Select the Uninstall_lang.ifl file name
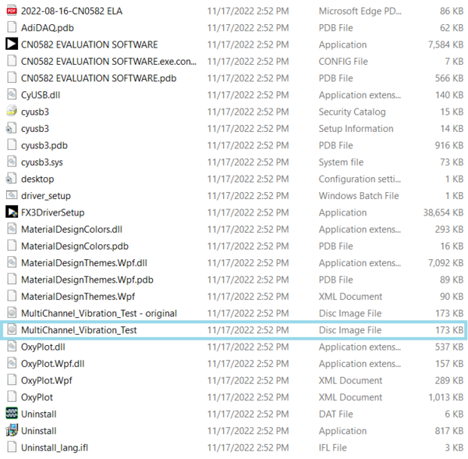 point(55,447)
